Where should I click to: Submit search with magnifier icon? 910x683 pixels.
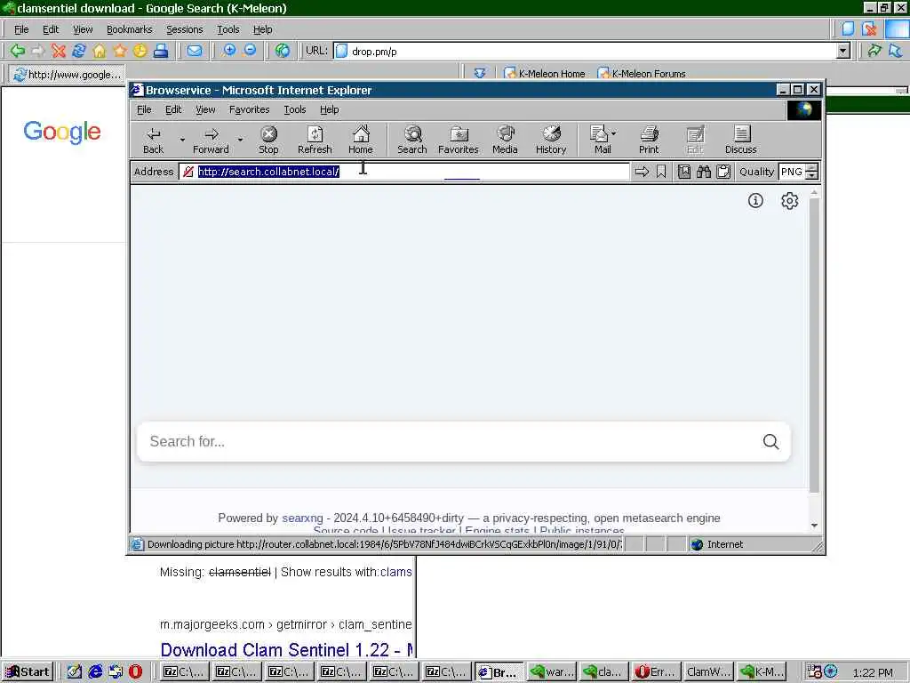pos(770,441)
